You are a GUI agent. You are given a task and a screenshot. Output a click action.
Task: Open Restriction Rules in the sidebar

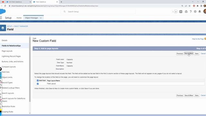[x=8, y=106]
